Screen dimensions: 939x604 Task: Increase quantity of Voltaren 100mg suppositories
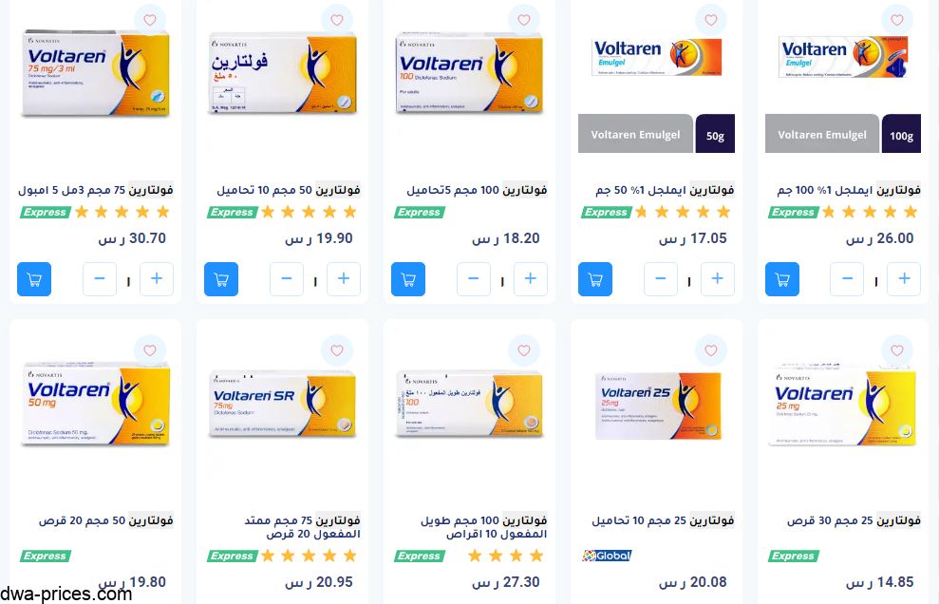[x=530, y=279]
